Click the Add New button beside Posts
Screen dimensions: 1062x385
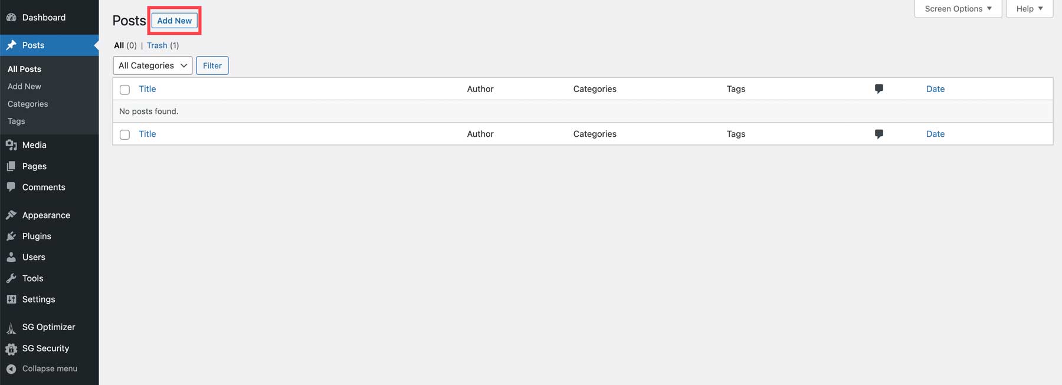[175, 21]
